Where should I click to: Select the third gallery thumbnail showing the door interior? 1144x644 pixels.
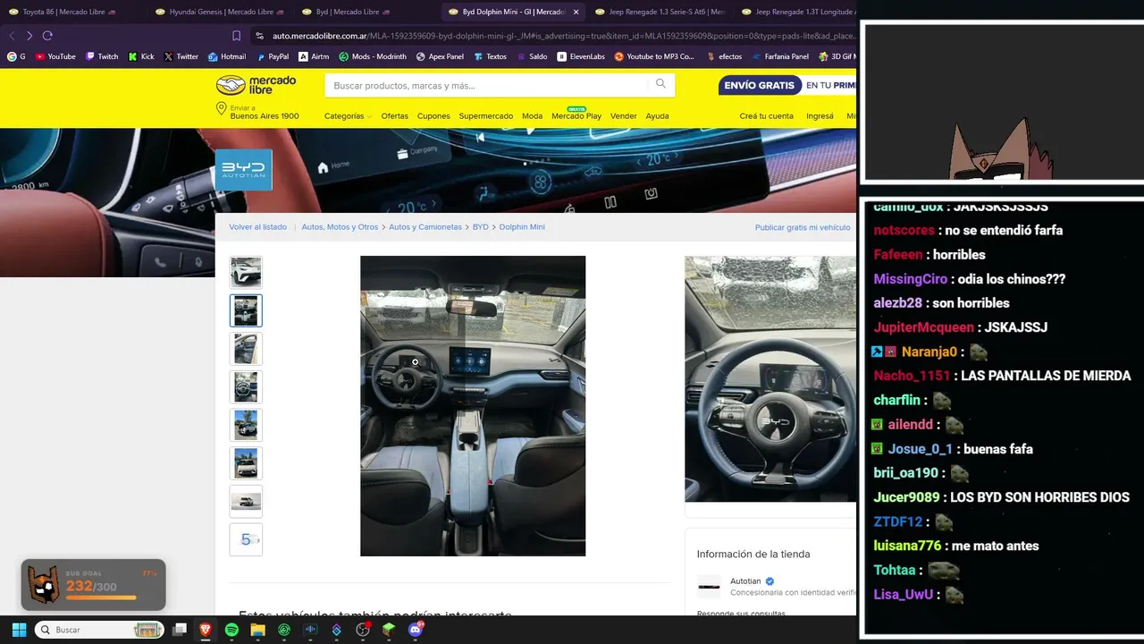click(x=246, y=349)
